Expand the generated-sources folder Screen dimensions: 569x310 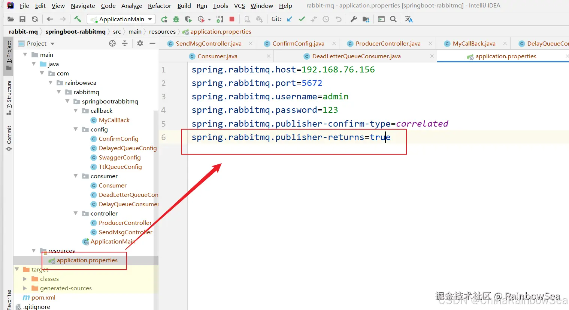pos(25,288)
